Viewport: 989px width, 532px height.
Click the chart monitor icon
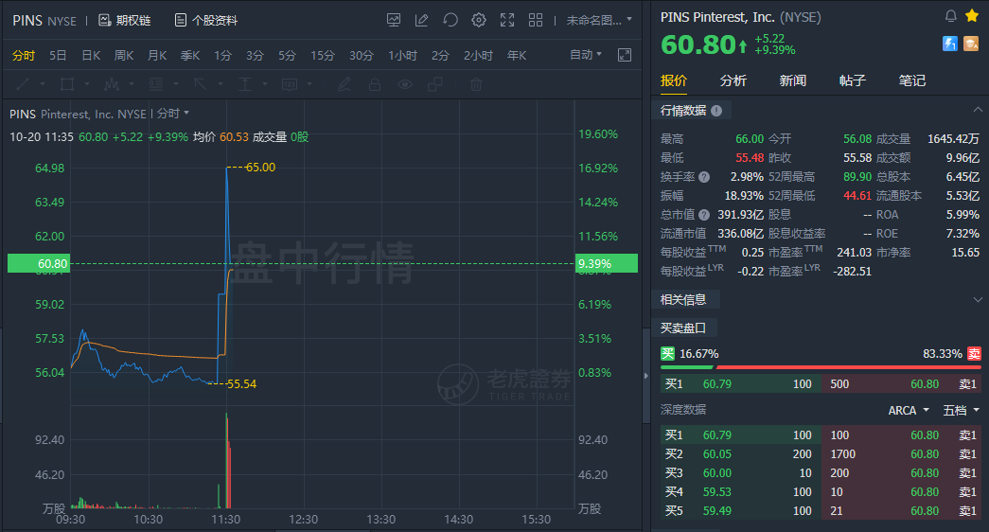[394, 20]
